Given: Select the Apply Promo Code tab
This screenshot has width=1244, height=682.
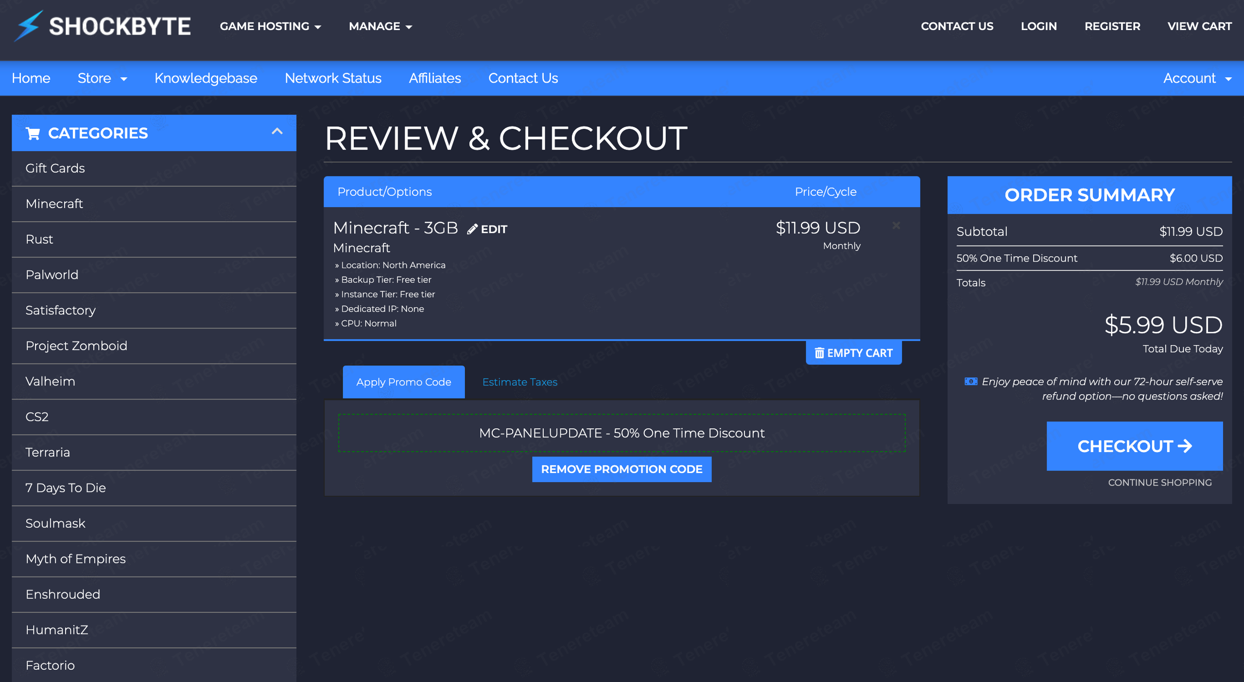Looking at the screenshot, I should click(403, 382).
